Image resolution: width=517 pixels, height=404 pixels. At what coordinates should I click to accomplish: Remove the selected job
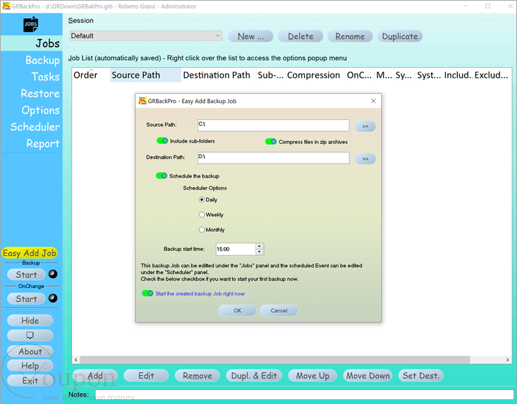pyautogui.click(x=198, y=376)
